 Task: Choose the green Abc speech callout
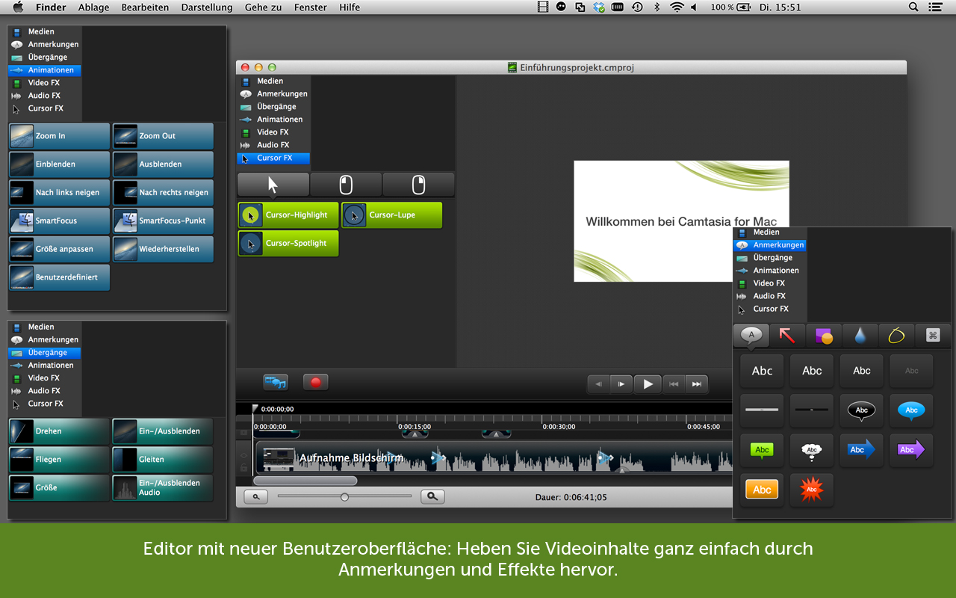(x=762, y=450)
